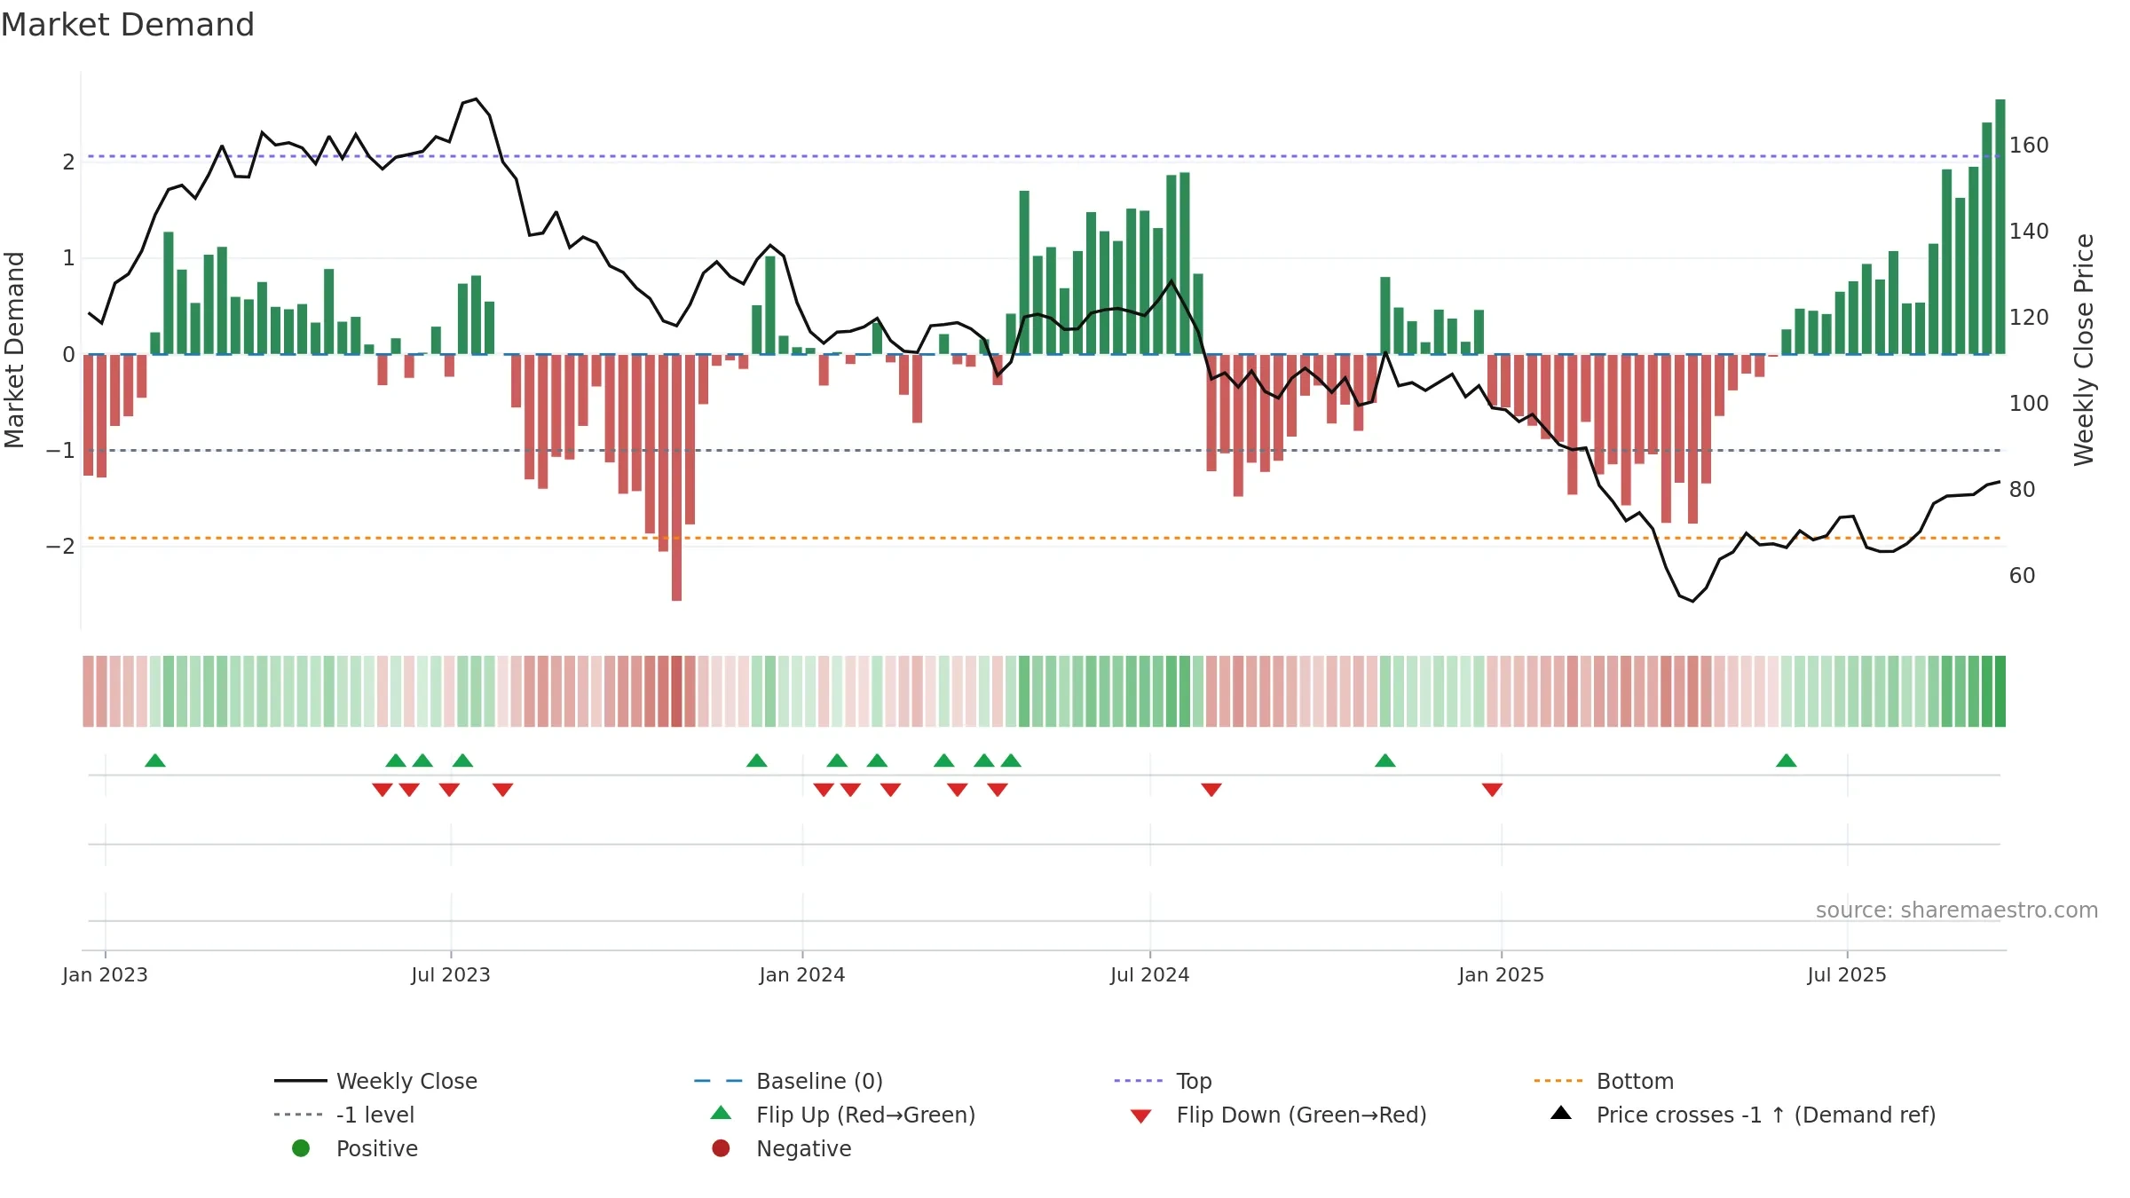Click the 'Jan 2024' x-axis label
Image resolution: width=2130 pixels, height=1198 pixels.
[x=802, y=974]
